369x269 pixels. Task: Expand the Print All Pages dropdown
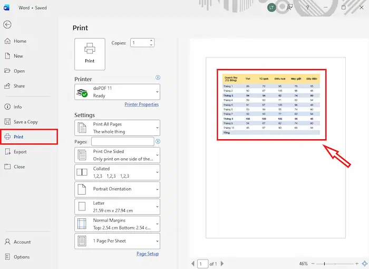pyautogui.click(x=118, y=128)
